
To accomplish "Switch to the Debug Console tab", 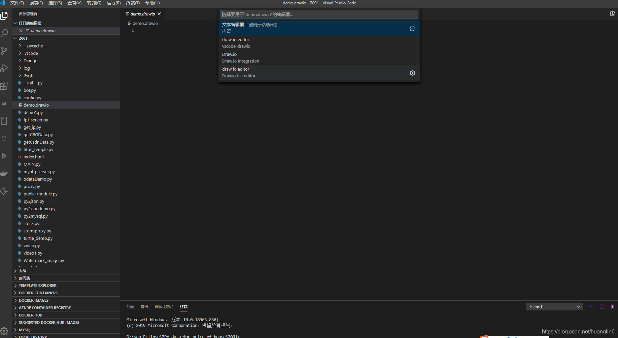I will click(164, 307).
